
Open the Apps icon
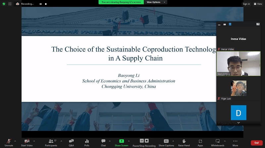click(x=200, y=142)
